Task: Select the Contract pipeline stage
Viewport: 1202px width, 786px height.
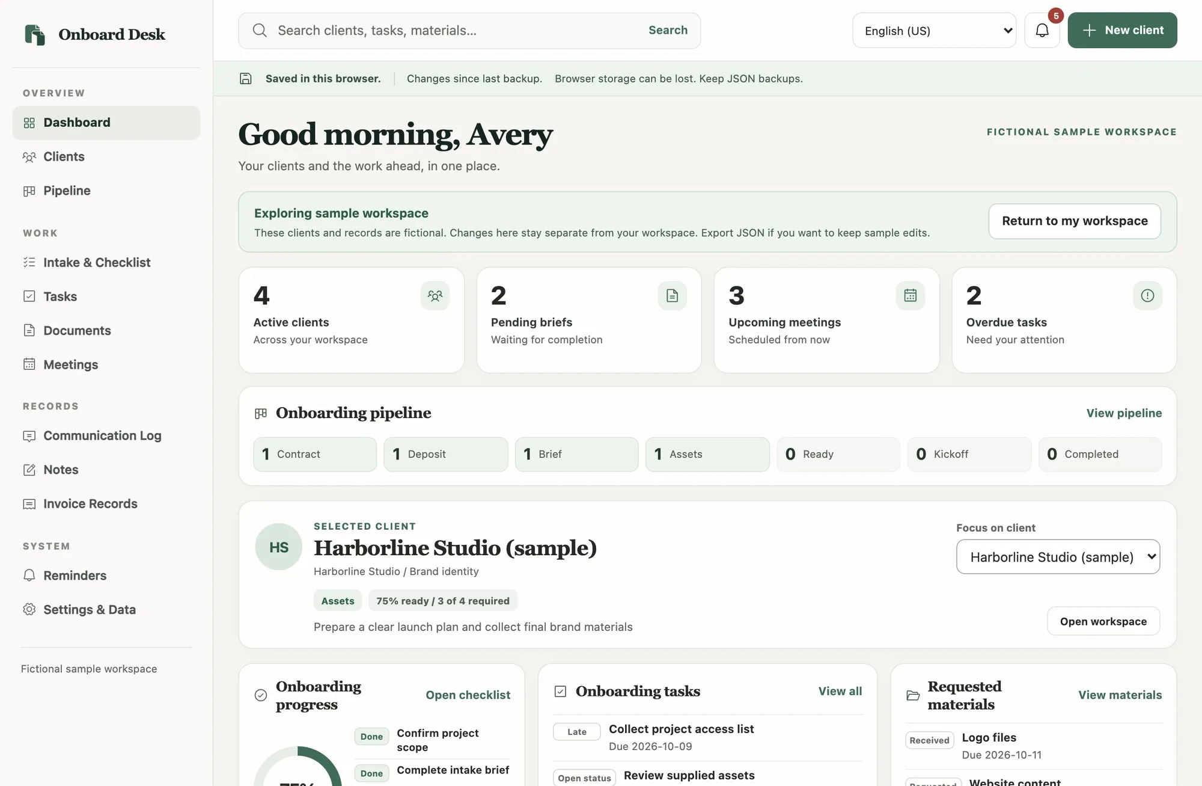Action: coord(315,454)
